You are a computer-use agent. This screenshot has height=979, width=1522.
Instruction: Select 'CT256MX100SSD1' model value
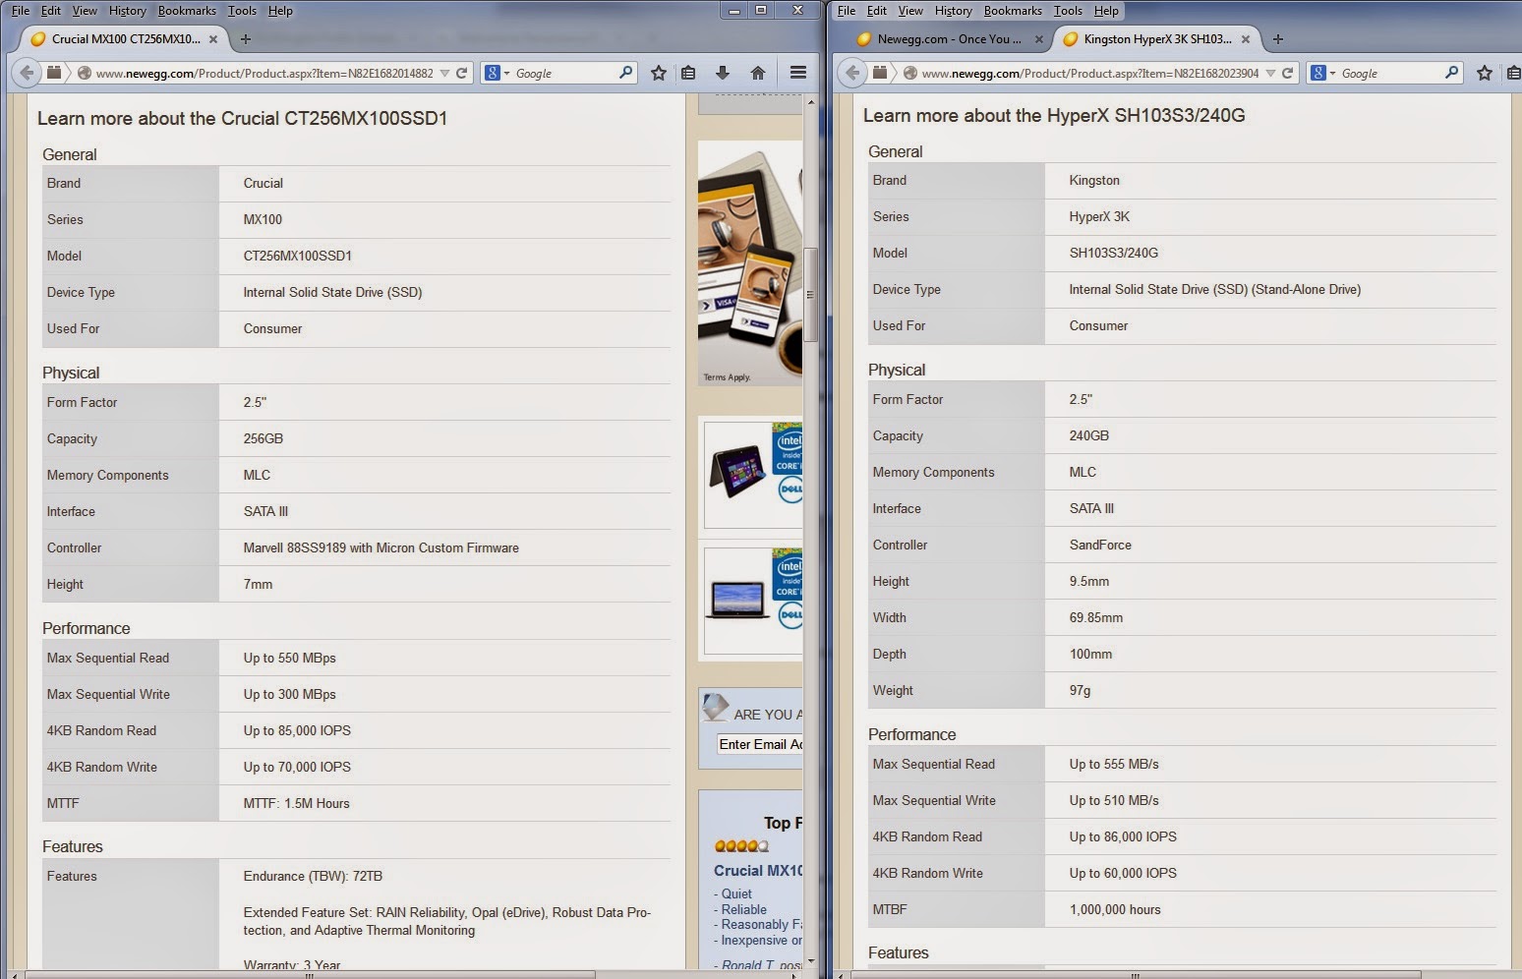point(298,256)
